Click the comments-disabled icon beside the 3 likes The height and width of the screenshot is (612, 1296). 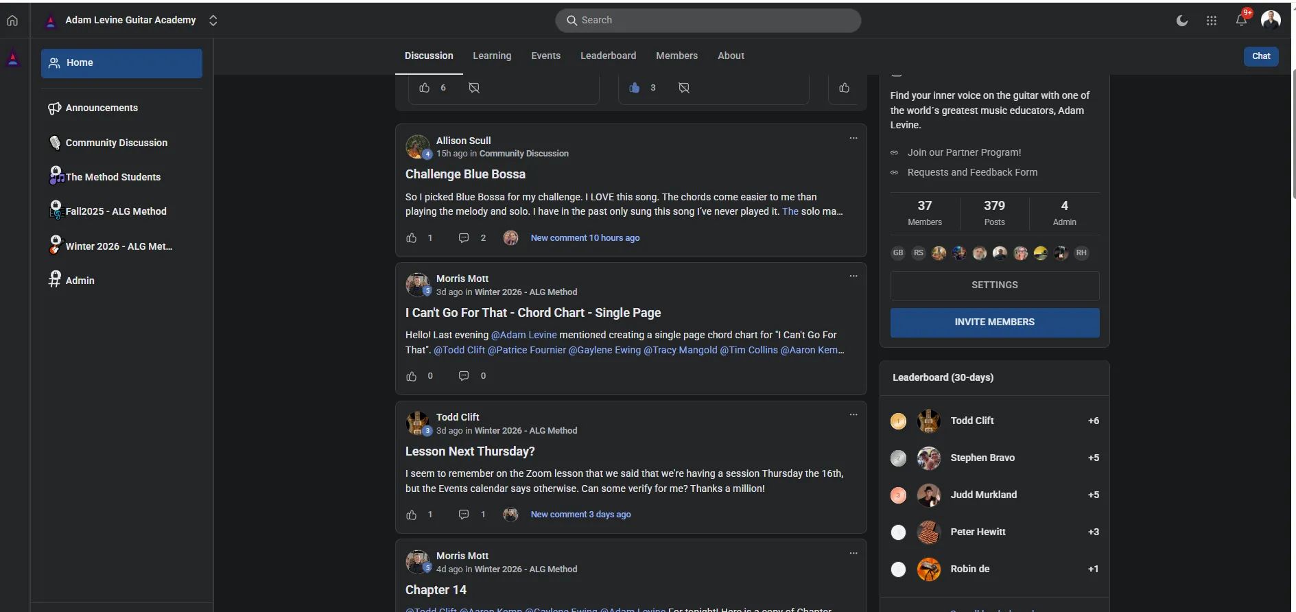(x=684, y=88)
